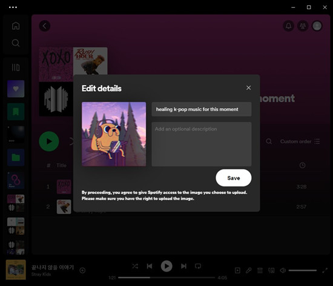Sort by the duration clock column
Screen dimensions: 333x286
[302, 165]
